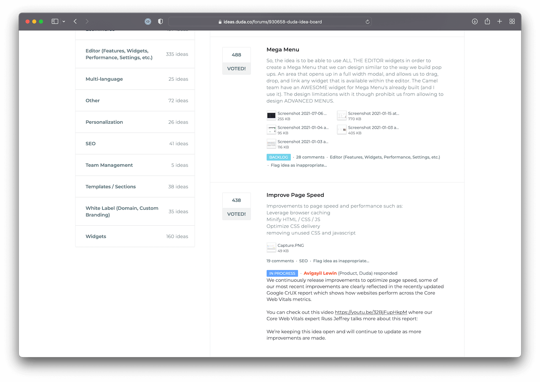Open the Screenshot 2021-07-06 thumbnail

(x=271, y=115)
